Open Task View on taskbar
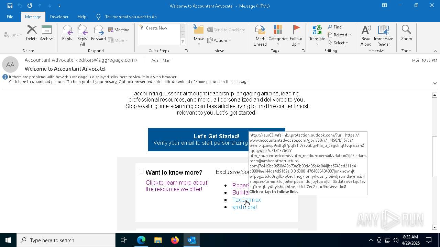The image size is (440, 247). coord(124,240)
